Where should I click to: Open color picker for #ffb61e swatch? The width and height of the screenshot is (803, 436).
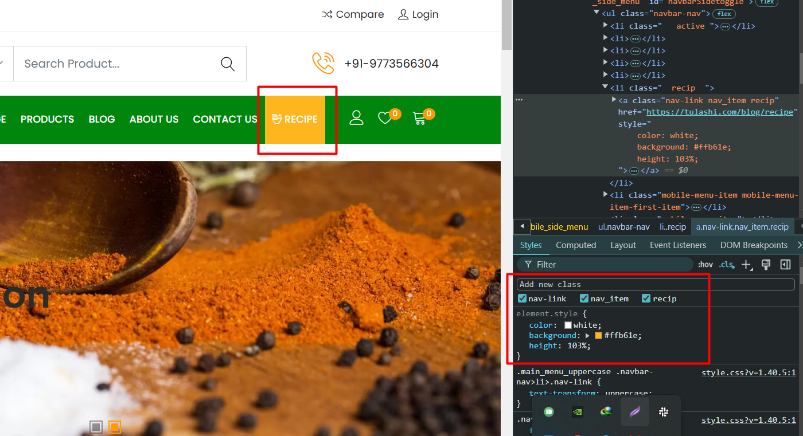[x=598, y=336]
